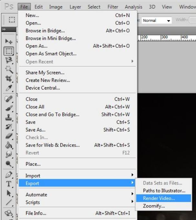Expand the Import submenu

[77, 176]
